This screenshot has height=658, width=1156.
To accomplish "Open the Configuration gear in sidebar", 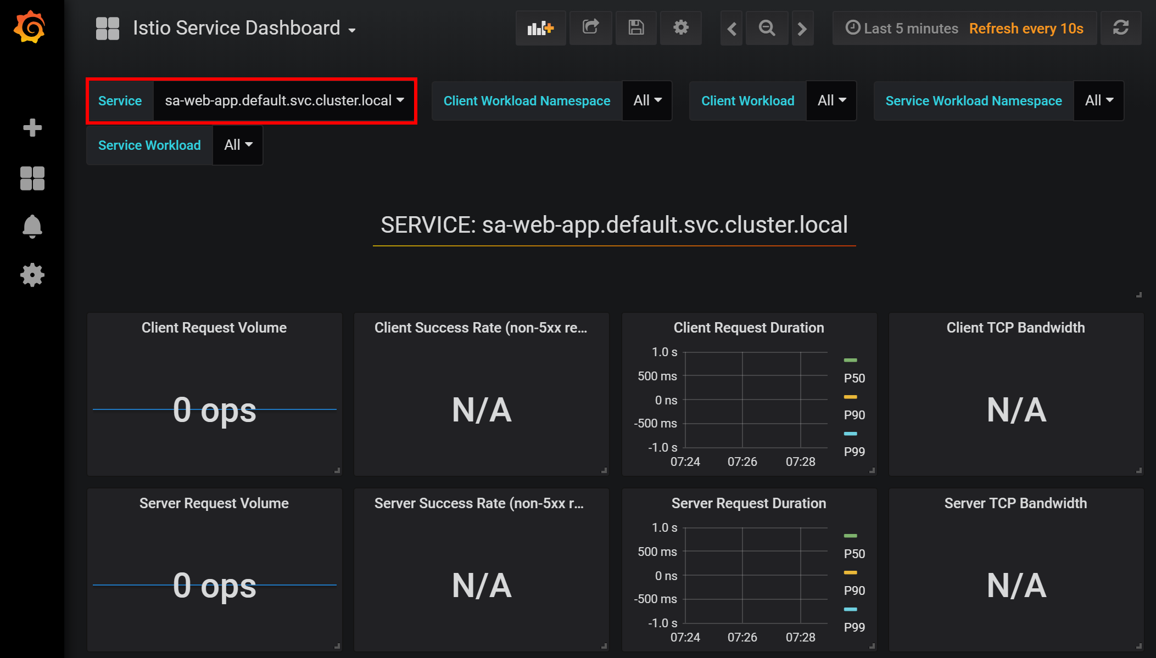I will (x=32, y=275).
